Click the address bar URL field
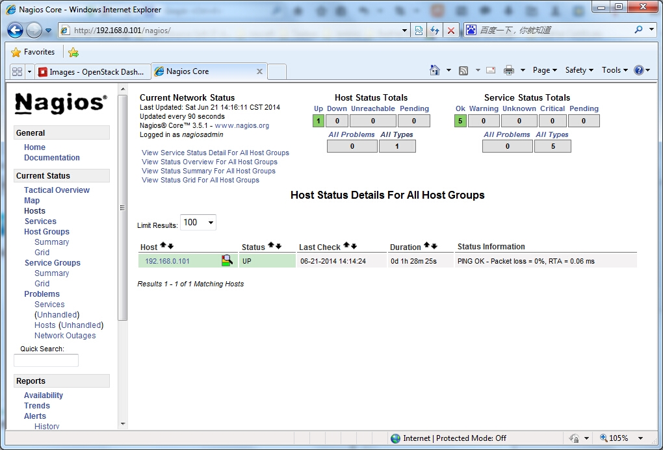The width and height of the screenshot is (663, 450). [235, 31]
